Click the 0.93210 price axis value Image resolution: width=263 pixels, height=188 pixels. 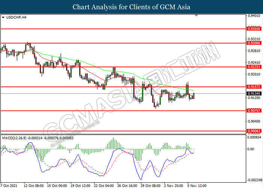[254, 39]
